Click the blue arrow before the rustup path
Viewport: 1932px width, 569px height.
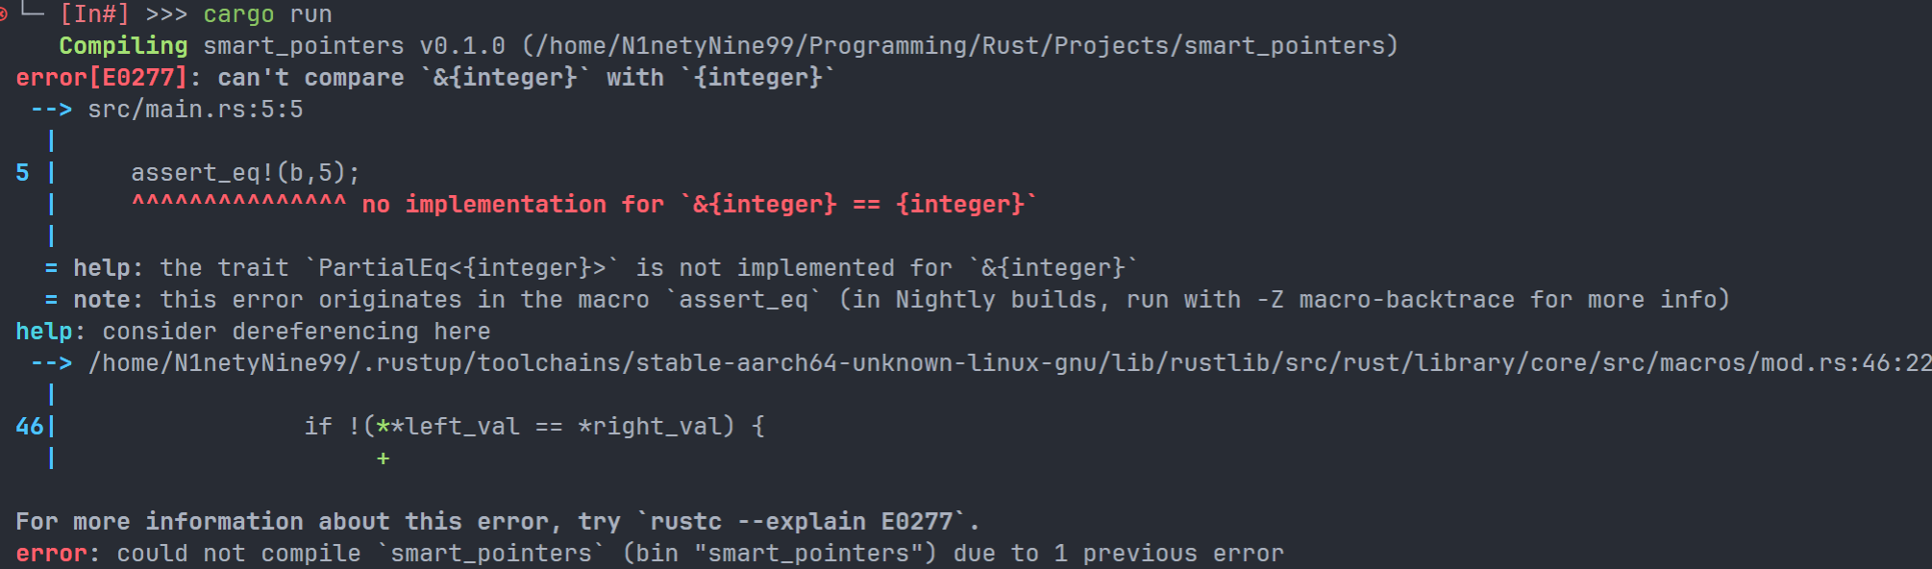click(51, 363)
